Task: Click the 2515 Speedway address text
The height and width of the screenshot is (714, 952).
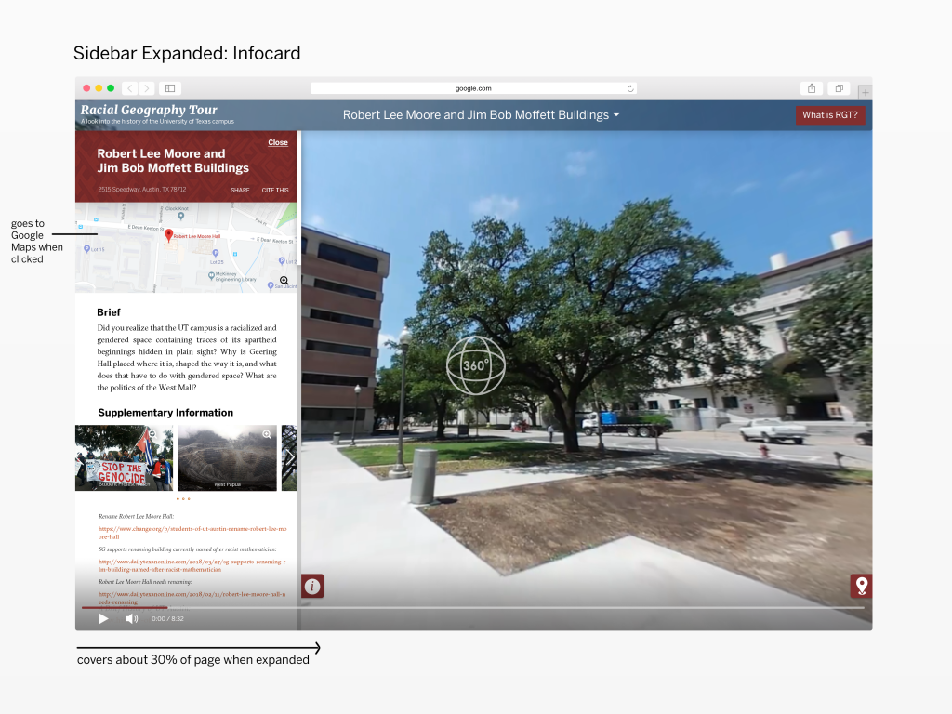Action: tap(142, 190)
